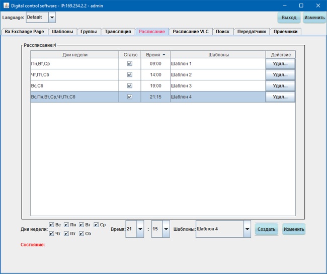
Task: Uncheck the Вс day checkbox
Action: [51, 225]
